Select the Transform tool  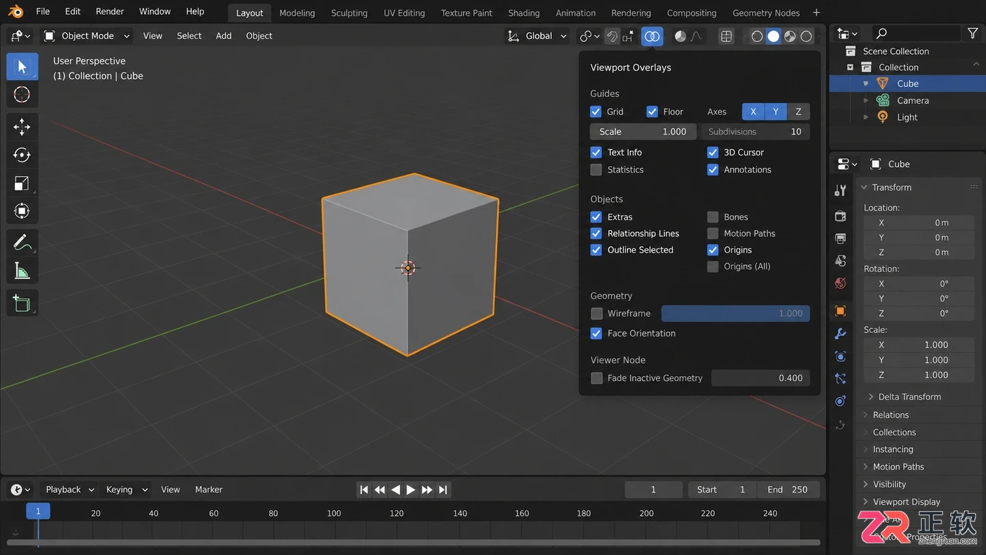[x=22, y=211]
